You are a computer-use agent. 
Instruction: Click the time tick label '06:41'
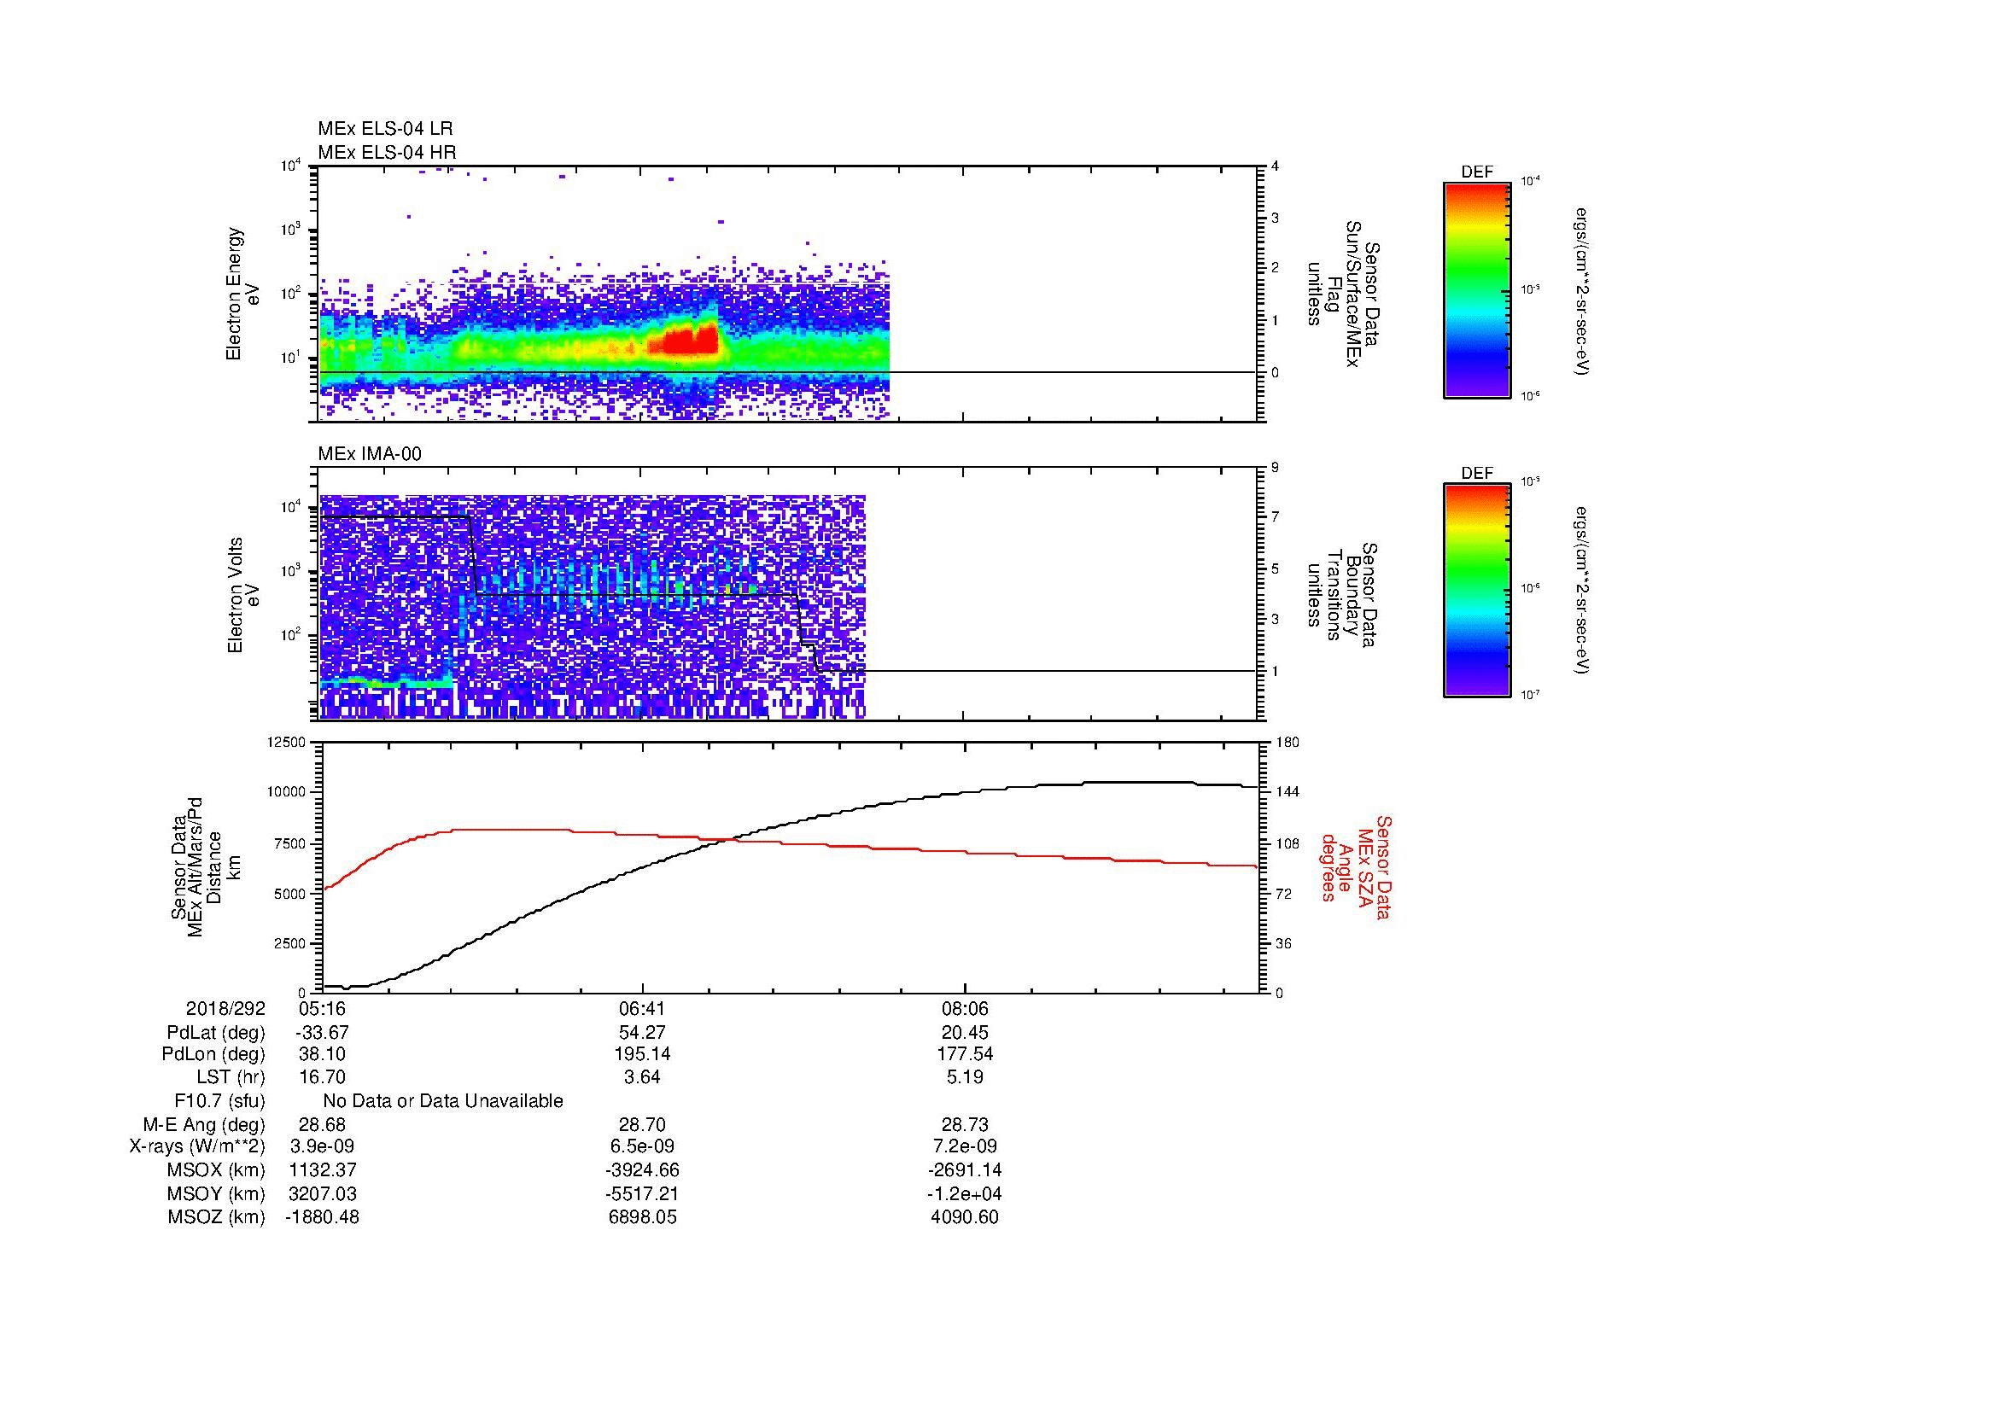click(642, 1009)
